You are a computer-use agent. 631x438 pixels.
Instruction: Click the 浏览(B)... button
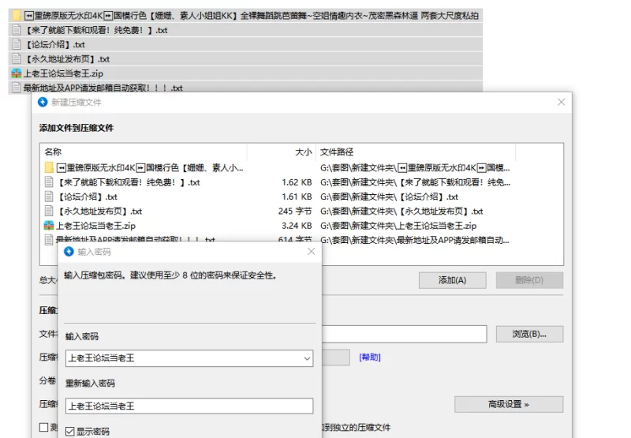click(529, 334)
